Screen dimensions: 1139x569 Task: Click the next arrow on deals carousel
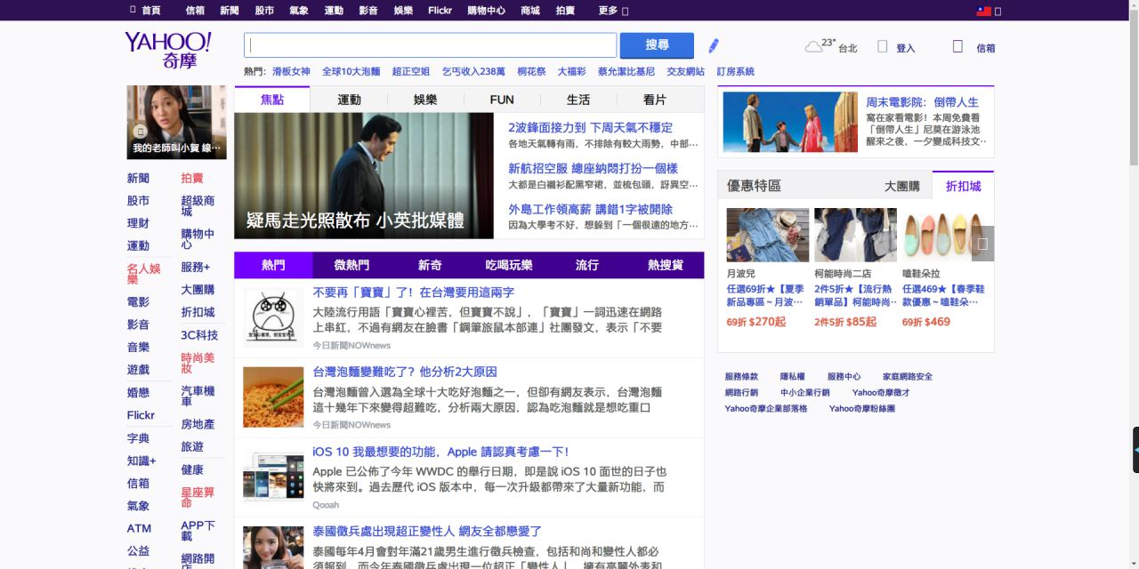[982, 244]
